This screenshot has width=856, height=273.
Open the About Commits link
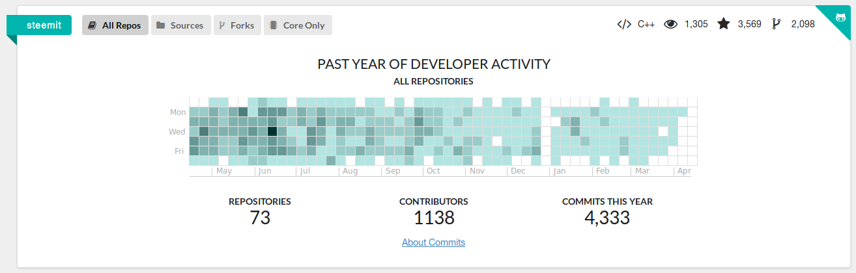pyautogui.click(x=433, y=242)
